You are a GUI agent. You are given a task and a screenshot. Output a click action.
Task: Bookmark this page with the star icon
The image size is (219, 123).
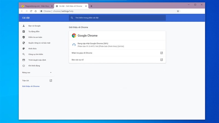point(178,11)
